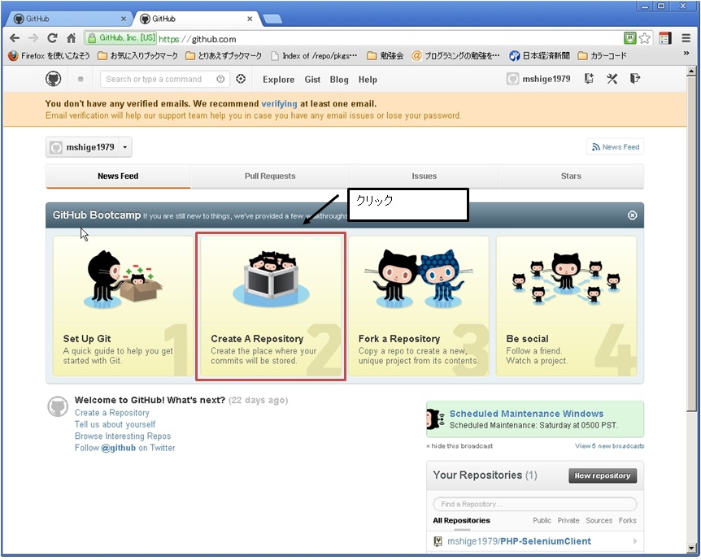Screen dimensions: 701x560
Task: Click the Tell us about yourself link
Action: (115, 424)
